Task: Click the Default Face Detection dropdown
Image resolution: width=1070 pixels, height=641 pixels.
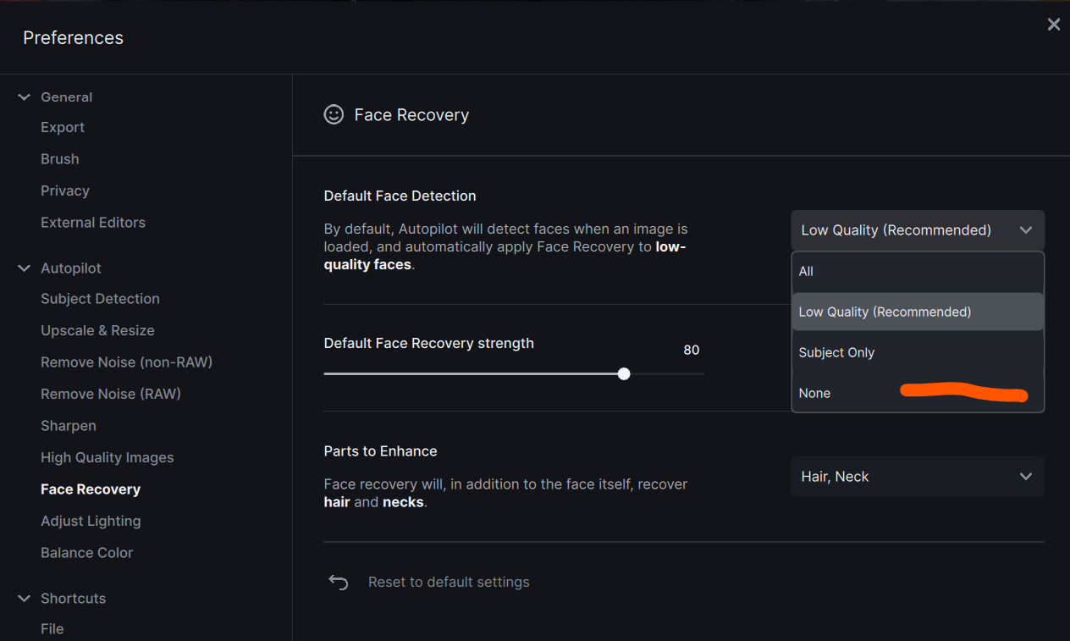Action: (x=918, y=230)
